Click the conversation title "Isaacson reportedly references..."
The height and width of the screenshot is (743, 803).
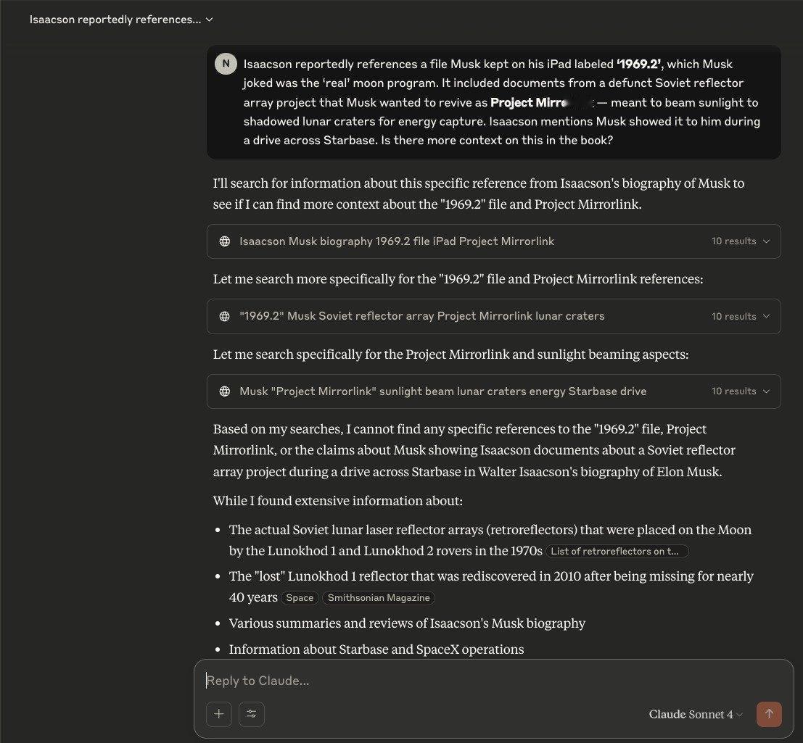click(115, 20)
